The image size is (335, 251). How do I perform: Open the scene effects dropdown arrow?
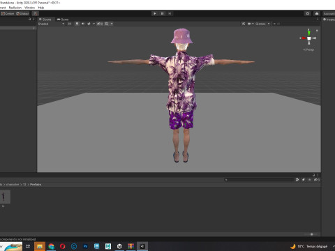tap(94, 24)
